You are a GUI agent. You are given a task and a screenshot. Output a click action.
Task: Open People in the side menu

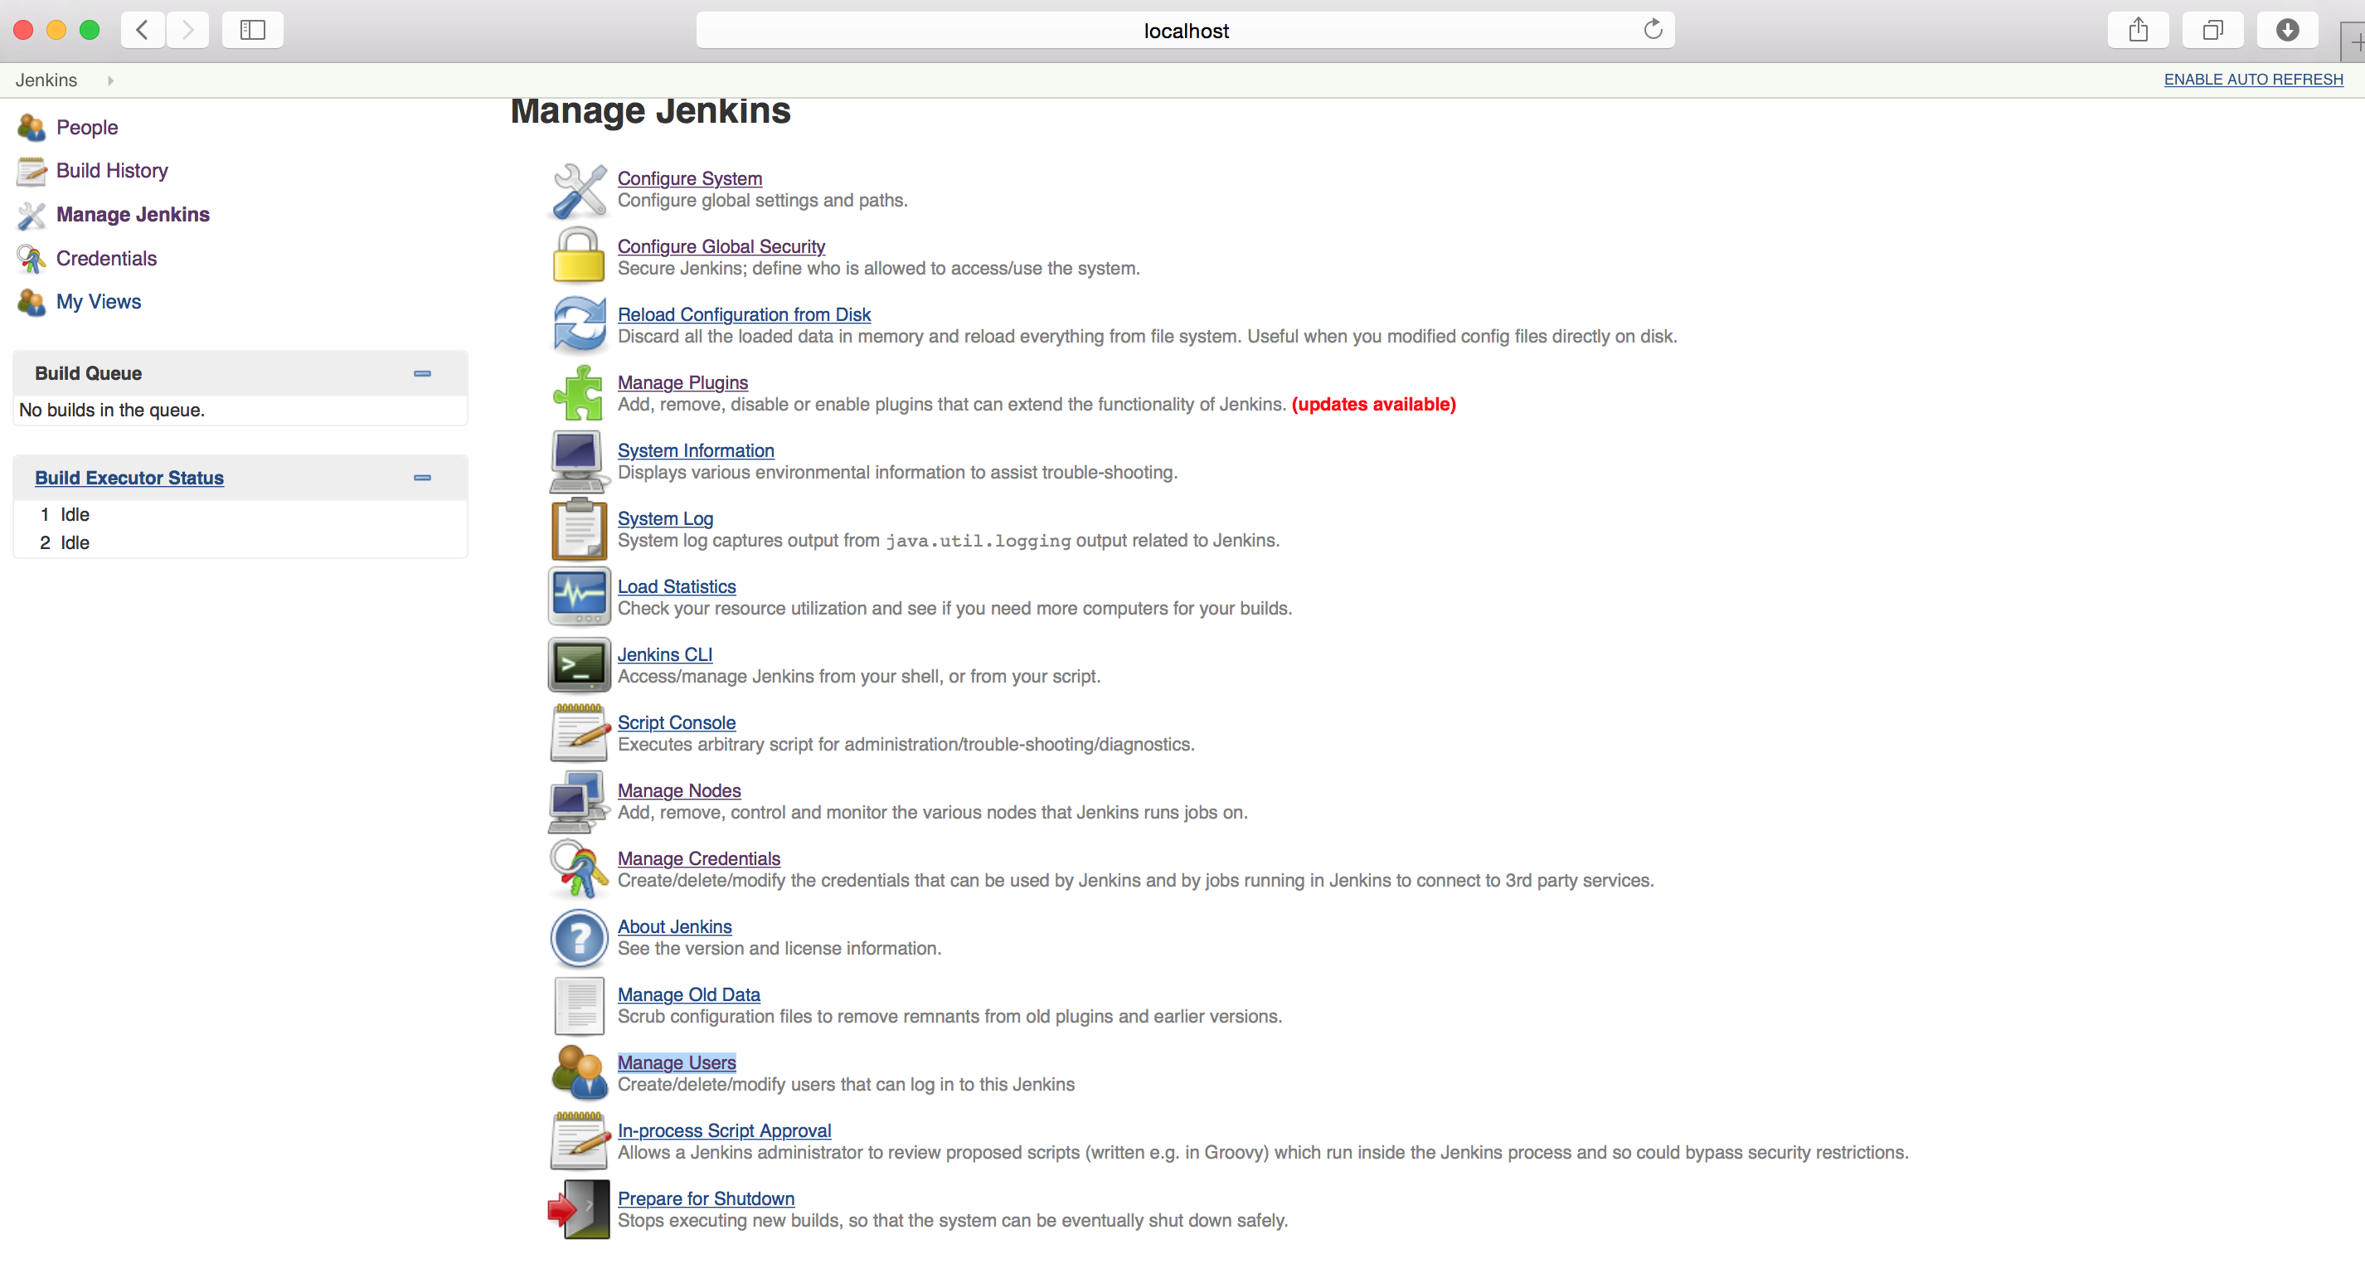point(87,128)
